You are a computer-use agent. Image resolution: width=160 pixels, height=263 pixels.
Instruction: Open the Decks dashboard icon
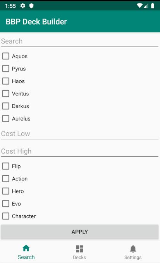click(x=79, y=249)
